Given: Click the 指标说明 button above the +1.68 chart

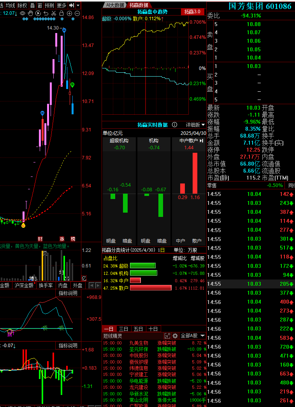Looking at the screenshot, I should pyautogui.click(x=68, y=346).
